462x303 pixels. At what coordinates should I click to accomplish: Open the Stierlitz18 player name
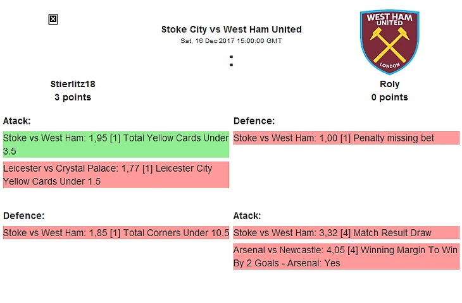point(73,84)
